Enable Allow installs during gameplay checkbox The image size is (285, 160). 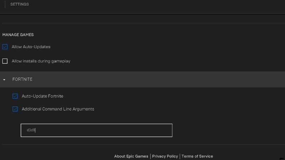tap(5, 61)
